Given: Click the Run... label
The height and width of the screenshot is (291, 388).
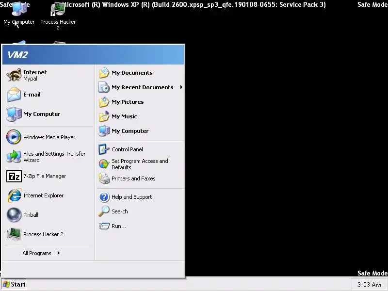Looking at the screenshot, I should coord(119,226).
